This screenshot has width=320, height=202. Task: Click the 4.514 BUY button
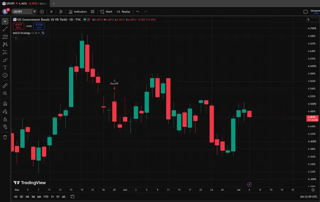pos(39,26)
